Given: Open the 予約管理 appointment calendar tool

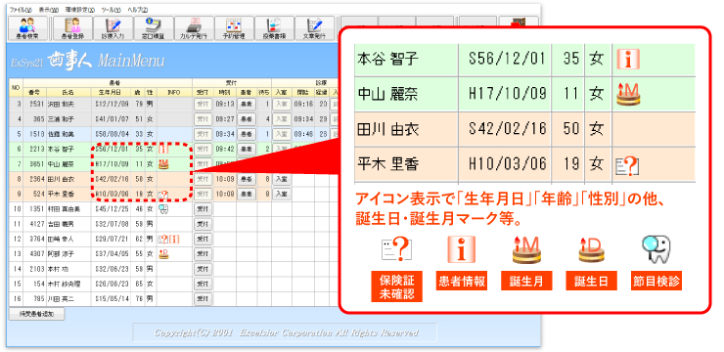Looking at the screenshot, I should pyautogui.click(x=234, y=28).
